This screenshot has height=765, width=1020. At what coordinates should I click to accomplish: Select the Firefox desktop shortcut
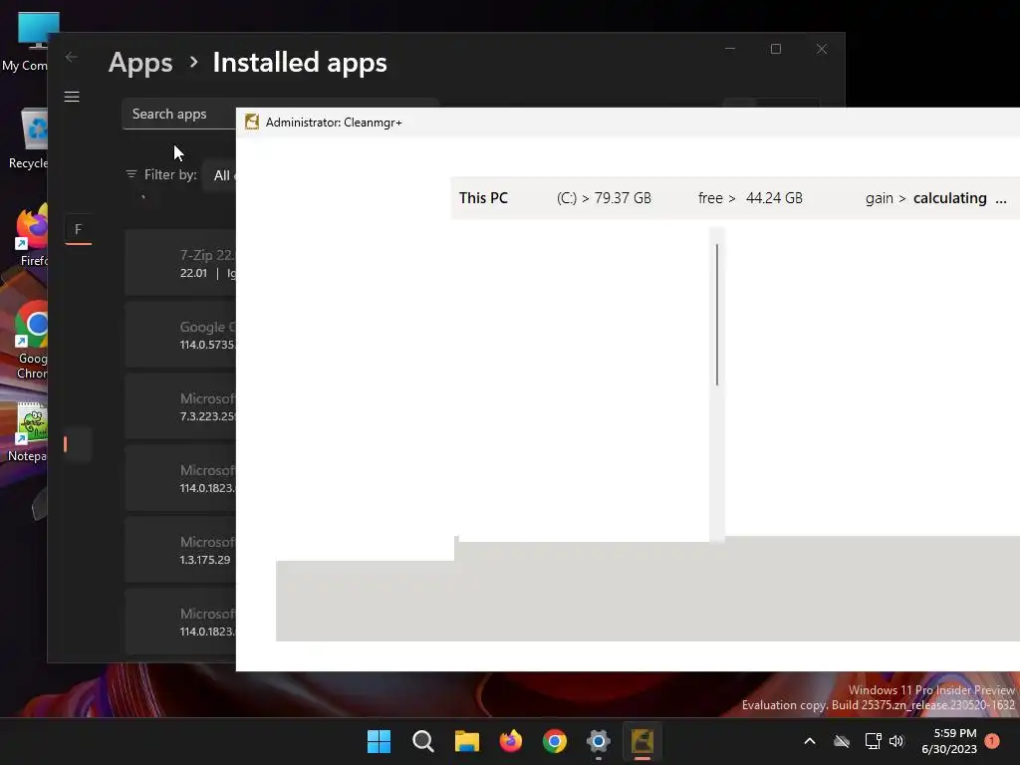(x=32, y=235)
